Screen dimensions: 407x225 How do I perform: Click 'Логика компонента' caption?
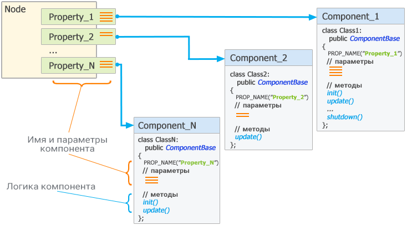pyautogui.click(x=51, y=186)
